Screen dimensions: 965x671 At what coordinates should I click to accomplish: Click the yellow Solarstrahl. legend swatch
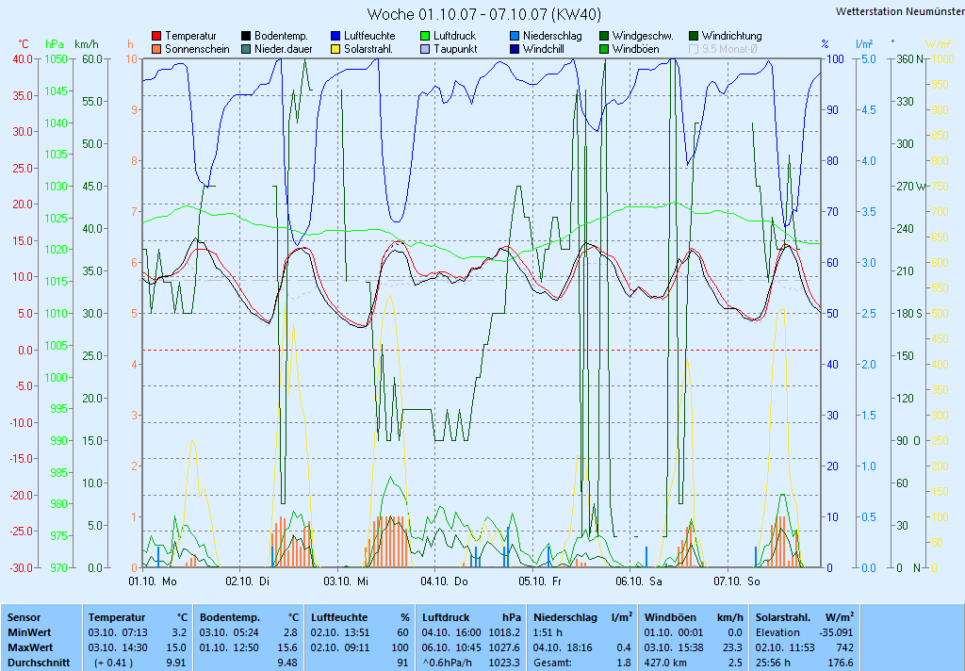335,49
